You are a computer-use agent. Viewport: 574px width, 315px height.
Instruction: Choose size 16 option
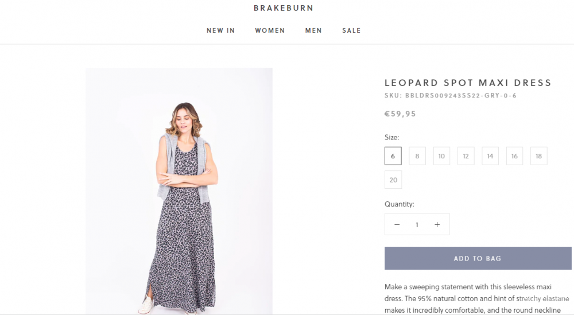point(514,156)
